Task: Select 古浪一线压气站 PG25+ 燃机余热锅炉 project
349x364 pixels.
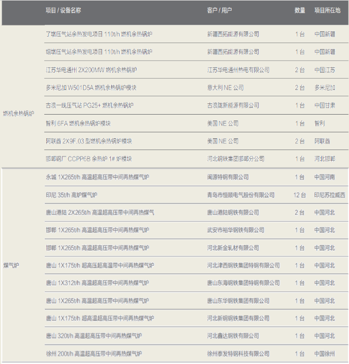Action: coord(90,105)
